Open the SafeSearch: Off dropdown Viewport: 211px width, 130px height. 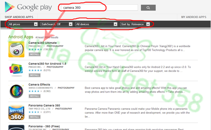tap(57, 24)
